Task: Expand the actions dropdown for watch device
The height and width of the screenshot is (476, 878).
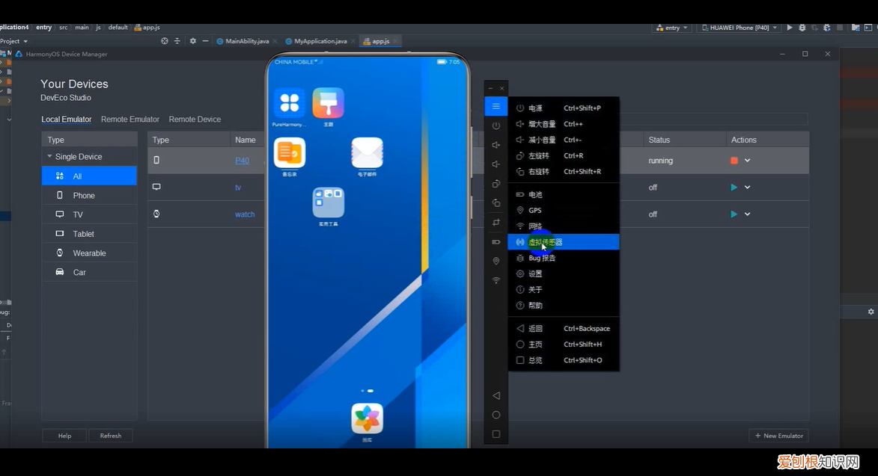Action: 747,214
